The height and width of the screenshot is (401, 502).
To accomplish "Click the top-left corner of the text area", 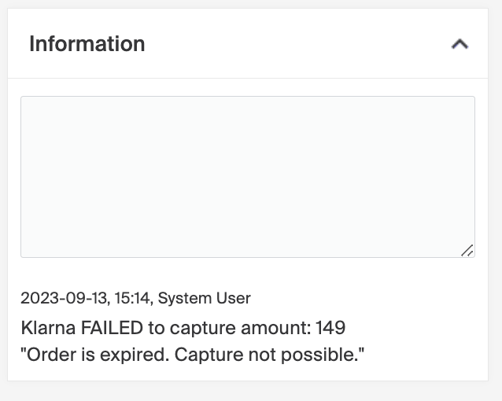I will pyautogui.click(x=23, y=98).
